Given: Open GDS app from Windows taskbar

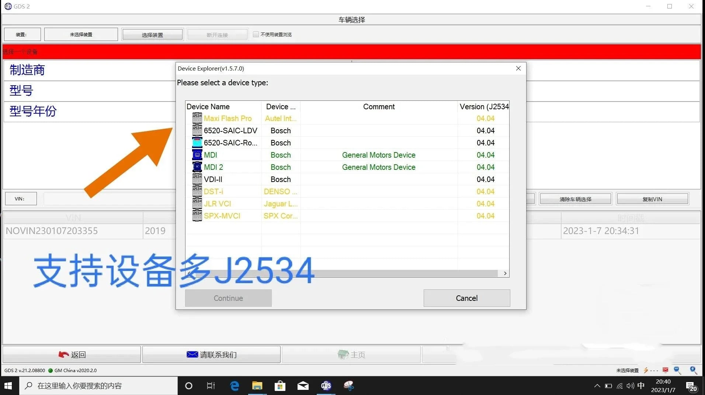Looking at the screenshot, I should point(326,386).
